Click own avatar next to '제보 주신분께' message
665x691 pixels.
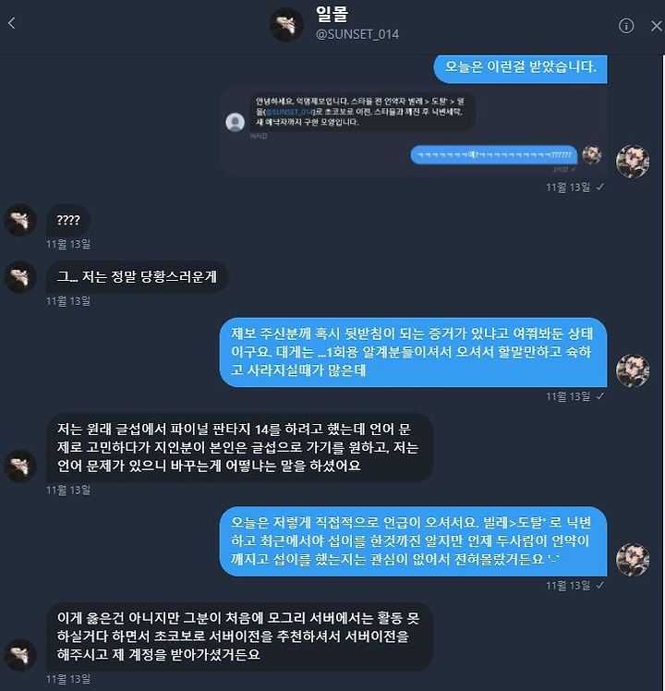(633, 370)
